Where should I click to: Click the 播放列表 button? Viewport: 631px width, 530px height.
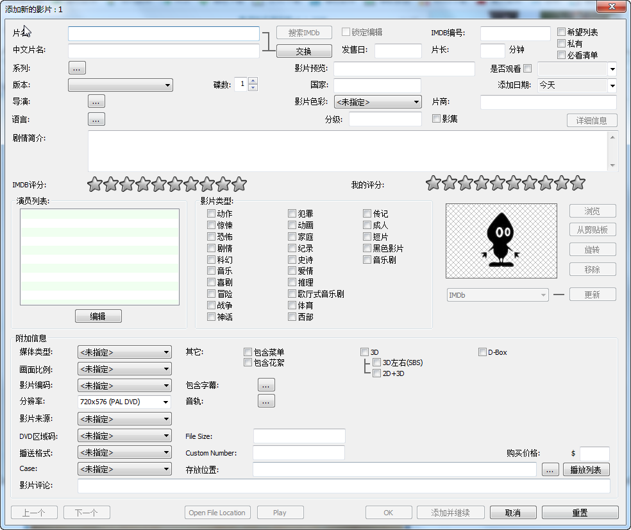(x=586, y=470)
